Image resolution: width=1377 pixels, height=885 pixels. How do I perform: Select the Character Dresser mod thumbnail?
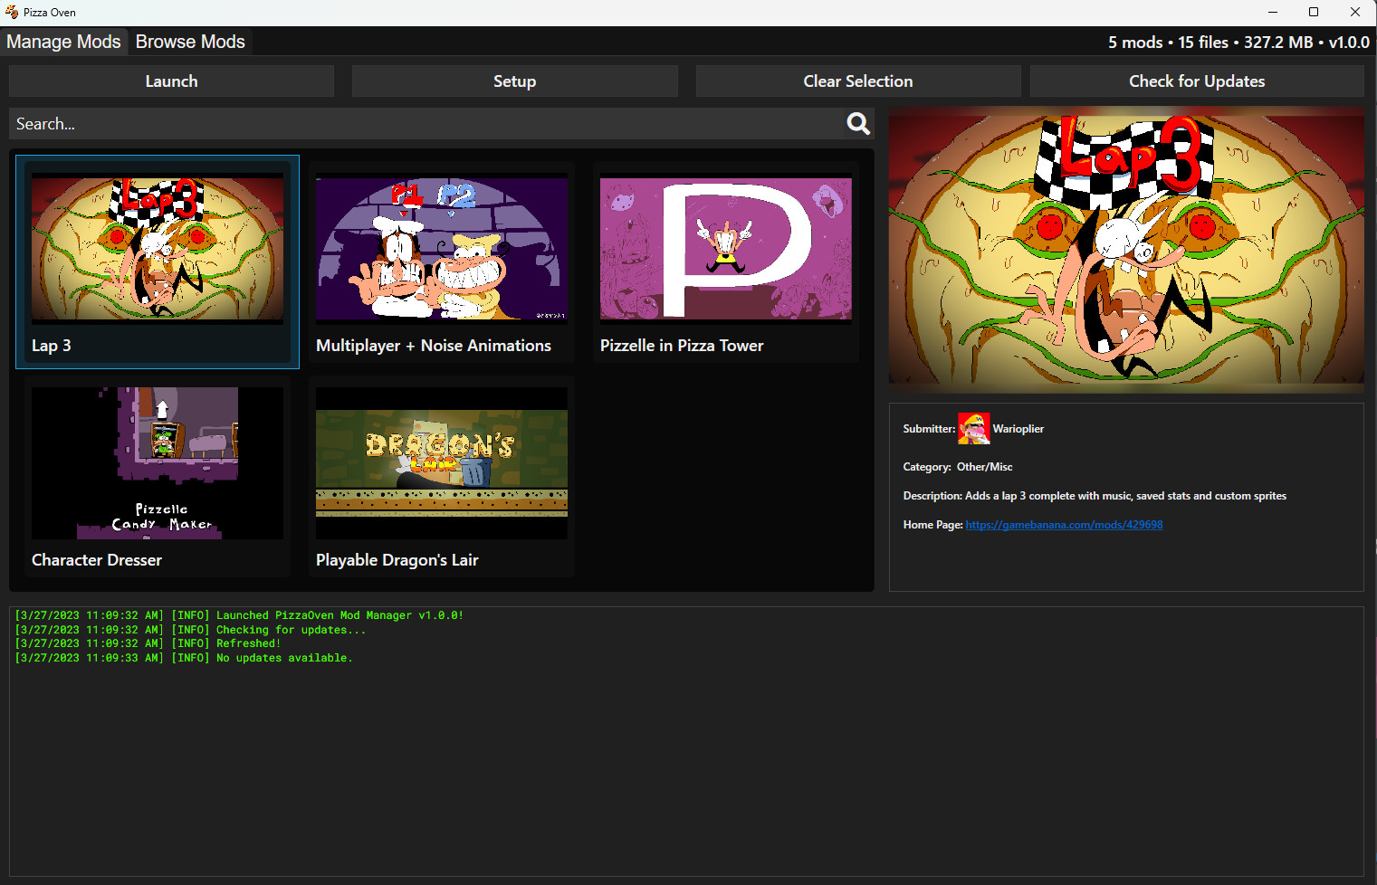pos(158,463)
